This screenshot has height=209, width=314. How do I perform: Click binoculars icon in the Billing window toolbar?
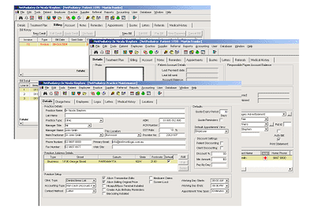click(21, 18)
